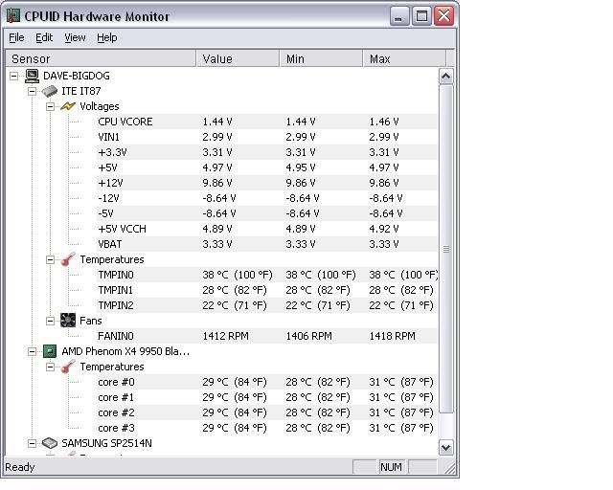Click the Value column header
Viewport: 613px width, 490px height.
238,58
